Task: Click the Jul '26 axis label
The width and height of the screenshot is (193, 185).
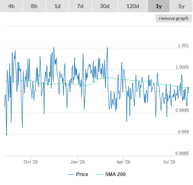Action: (x=169, y=162)
